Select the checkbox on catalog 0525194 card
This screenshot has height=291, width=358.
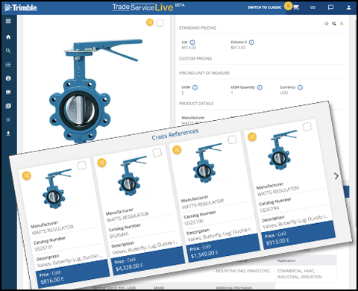307,127
